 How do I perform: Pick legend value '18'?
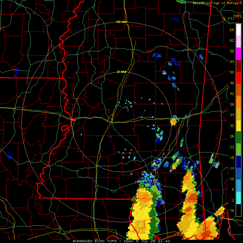[232, 158]
